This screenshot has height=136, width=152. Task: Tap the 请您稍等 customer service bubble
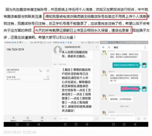(121, 99)
